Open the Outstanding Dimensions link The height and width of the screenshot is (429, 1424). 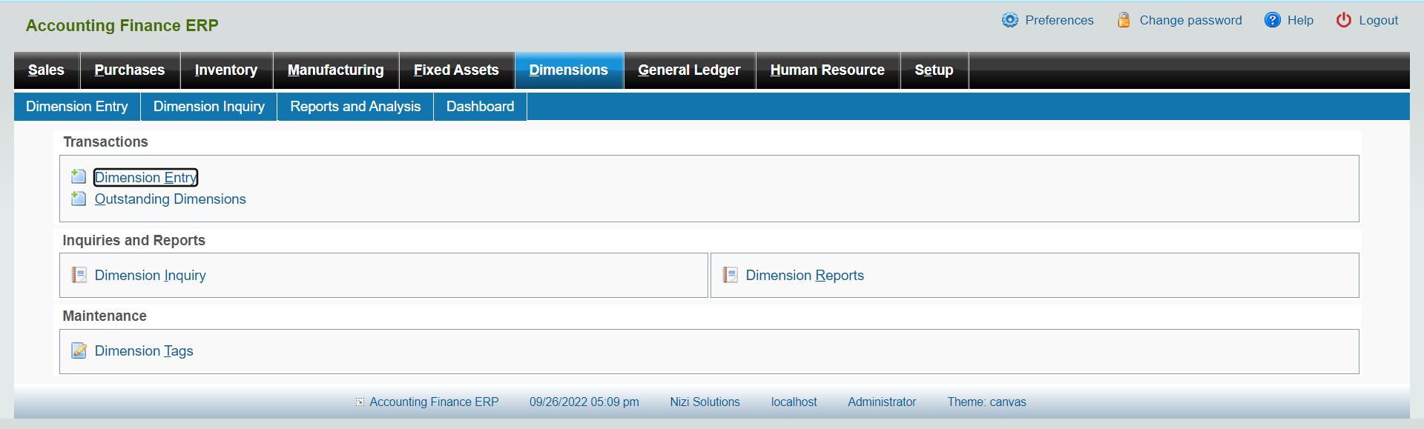170,199
